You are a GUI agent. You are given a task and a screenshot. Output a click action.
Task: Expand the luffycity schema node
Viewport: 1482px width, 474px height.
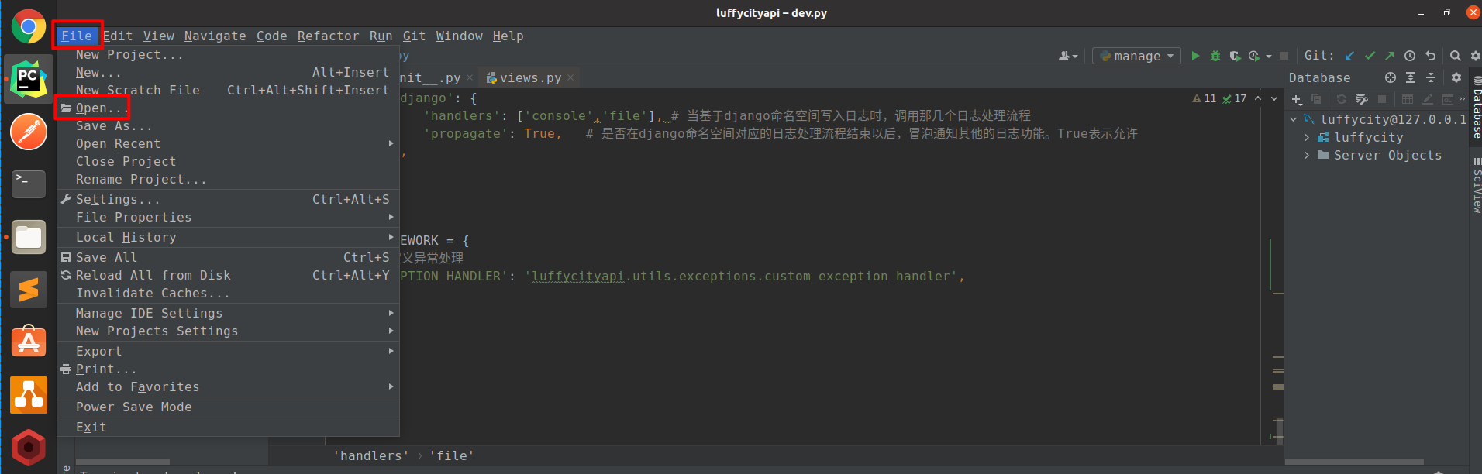(1307, 137)
